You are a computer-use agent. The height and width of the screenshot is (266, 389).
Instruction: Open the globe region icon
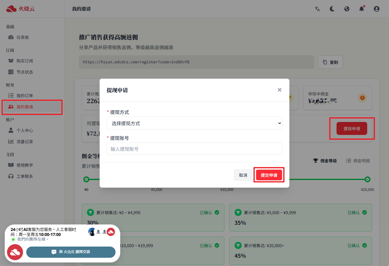347,9
